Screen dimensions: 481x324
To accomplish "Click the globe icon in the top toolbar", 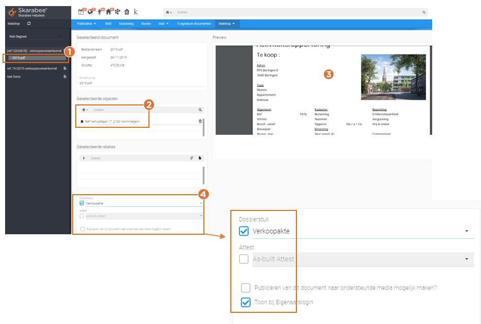I will point(90,12).
